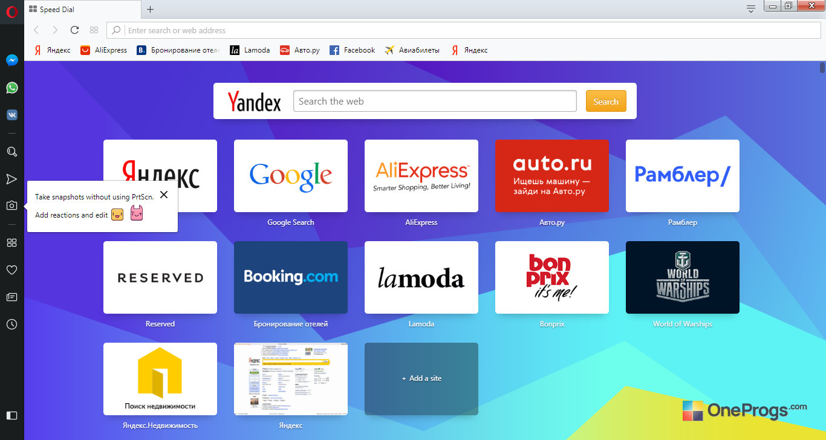Open the tab menu icon in the title bar
Screen dimensions: 826x440
751,9
